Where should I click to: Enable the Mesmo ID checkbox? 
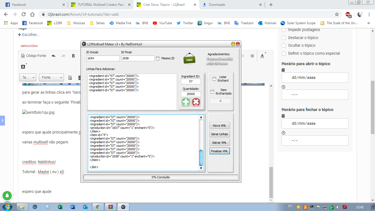pyautogui.click(x=158, y=58)
